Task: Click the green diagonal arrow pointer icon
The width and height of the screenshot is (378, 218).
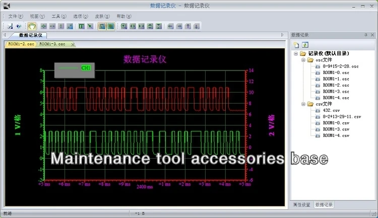Action: 90,26
